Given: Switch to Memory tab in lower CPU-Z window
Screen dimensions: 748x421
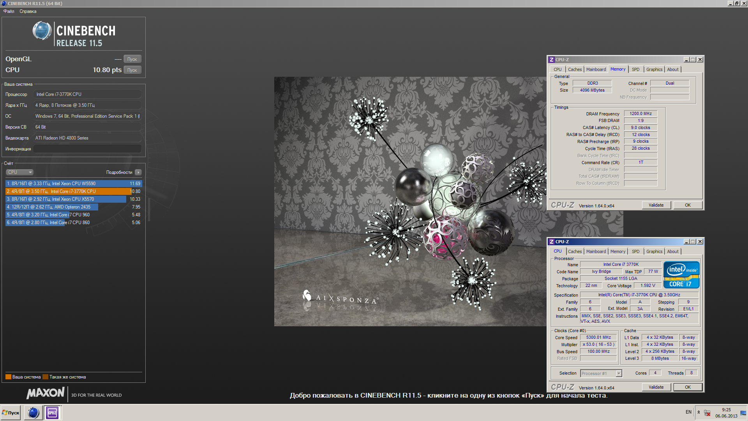Looking at the screenshot, I should (618, 251).
